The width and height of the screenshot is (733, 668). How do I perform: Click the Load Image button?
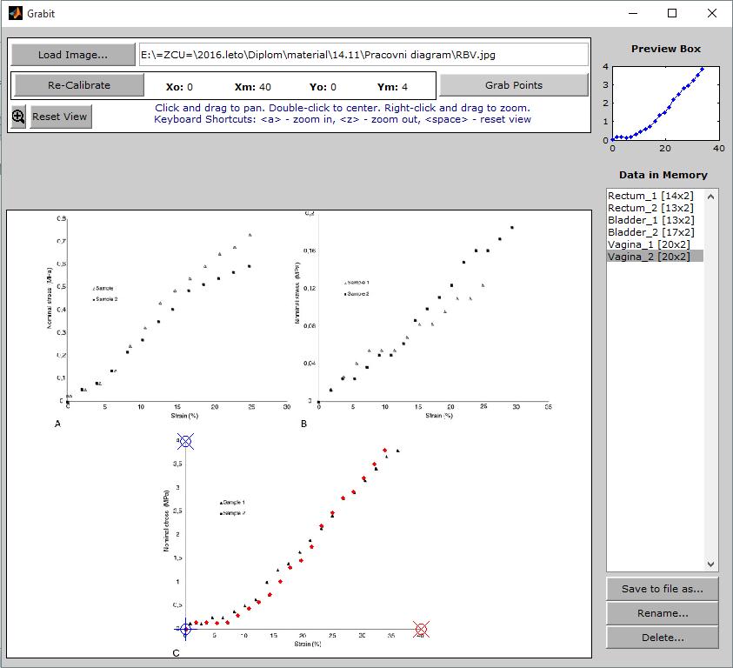coord(73,55)
